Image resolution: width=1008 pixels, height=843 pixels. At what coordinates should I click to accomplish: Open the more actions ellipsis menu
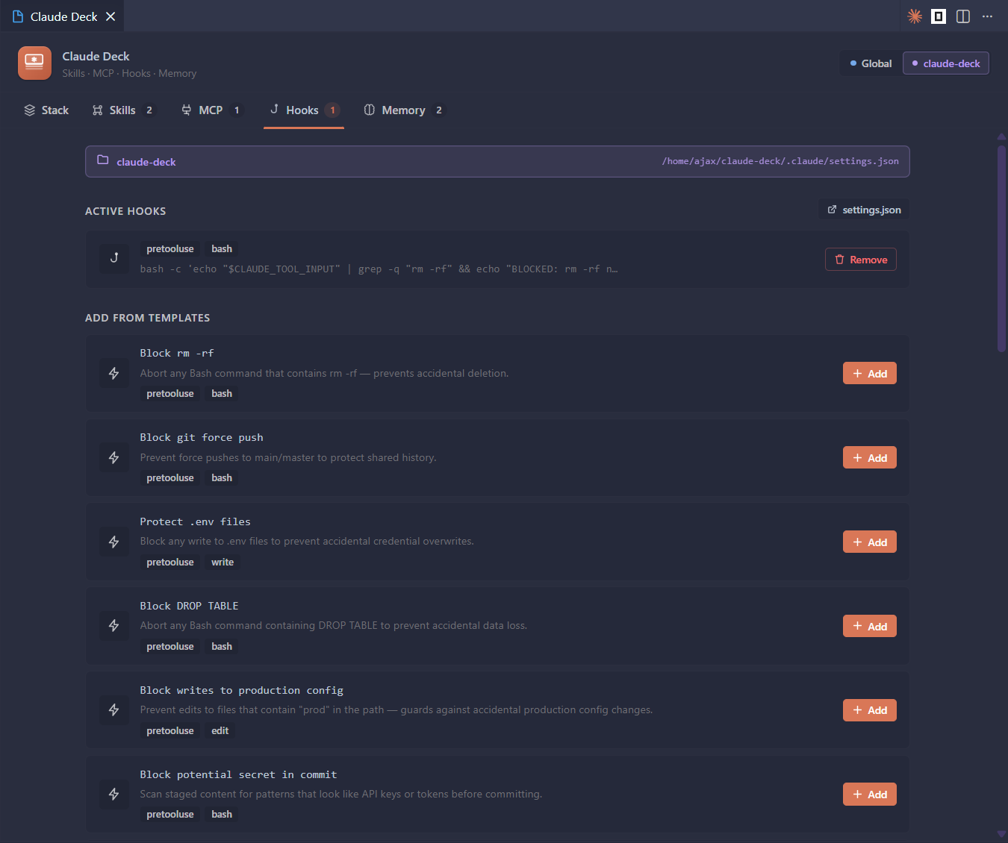coord(987,16)
